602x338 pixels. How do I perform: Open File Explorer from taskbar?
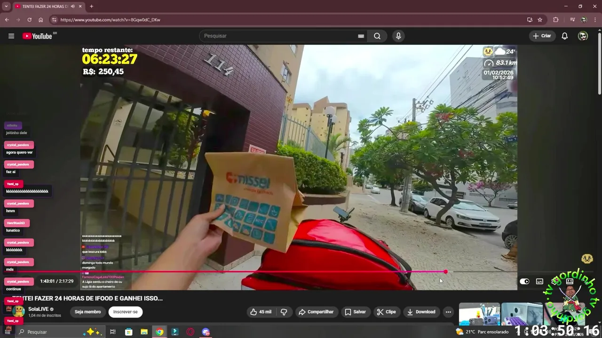pos(144,332)
